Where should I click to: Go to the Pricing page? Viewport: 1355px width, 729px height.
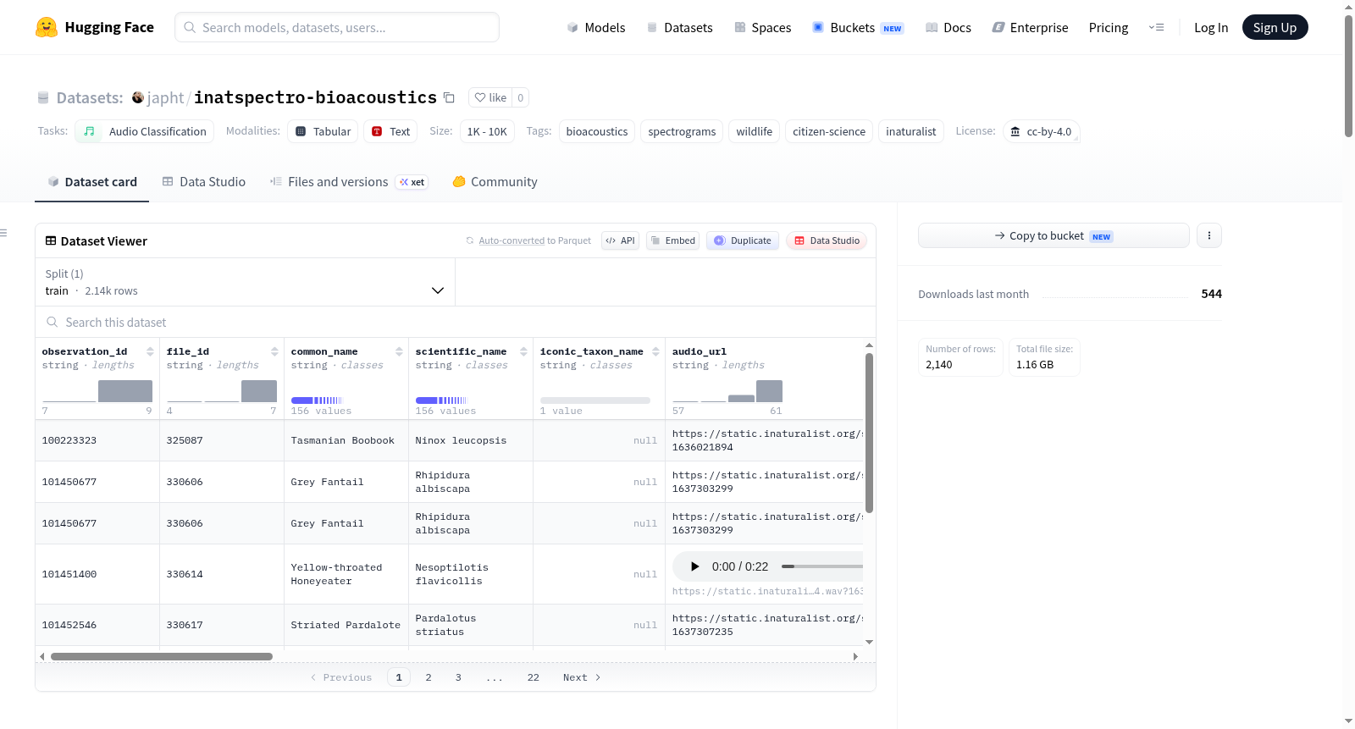tap(1109, 27)
